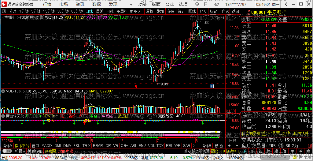Enable the 画线 drawing tools
Viewport: 313px width, 161px height.
tap(192, 11)
